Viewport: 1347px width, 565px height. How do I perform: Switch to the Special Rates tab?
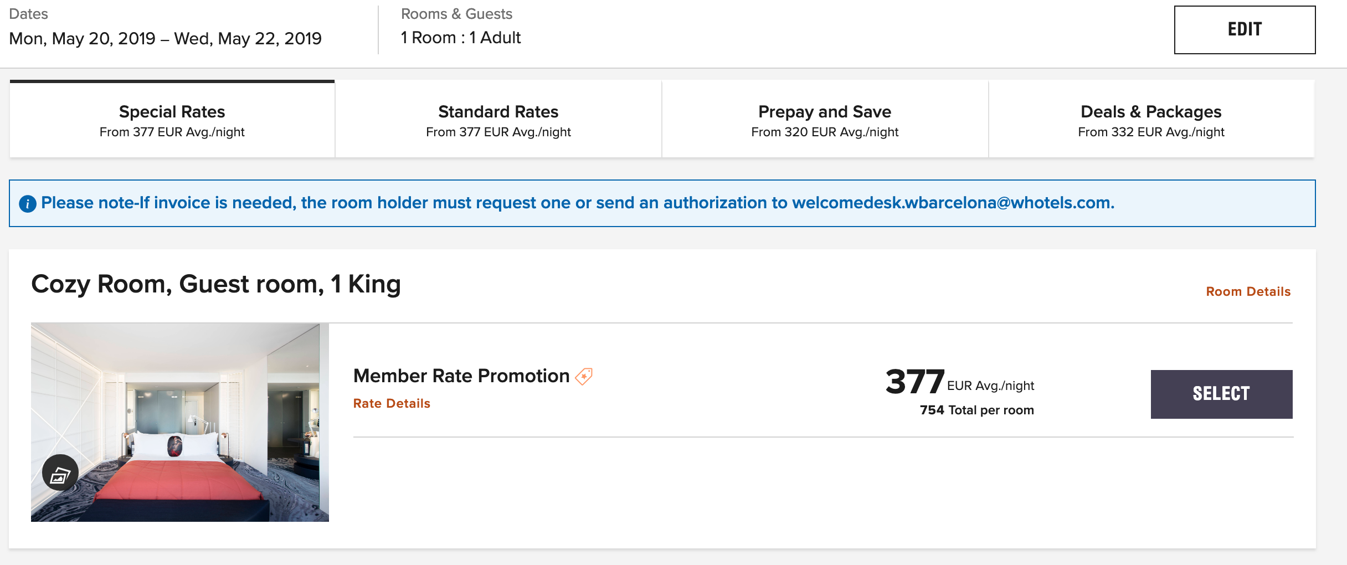pyautogui.click(x=172, y=120)
